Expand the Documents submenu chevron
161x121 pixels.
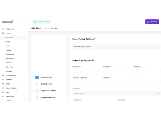click(x=25, y=96)
